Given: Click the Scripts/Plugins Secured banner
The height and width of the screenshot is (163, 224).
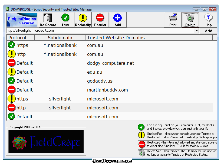Looking at the screenshot, I should 22,20.
